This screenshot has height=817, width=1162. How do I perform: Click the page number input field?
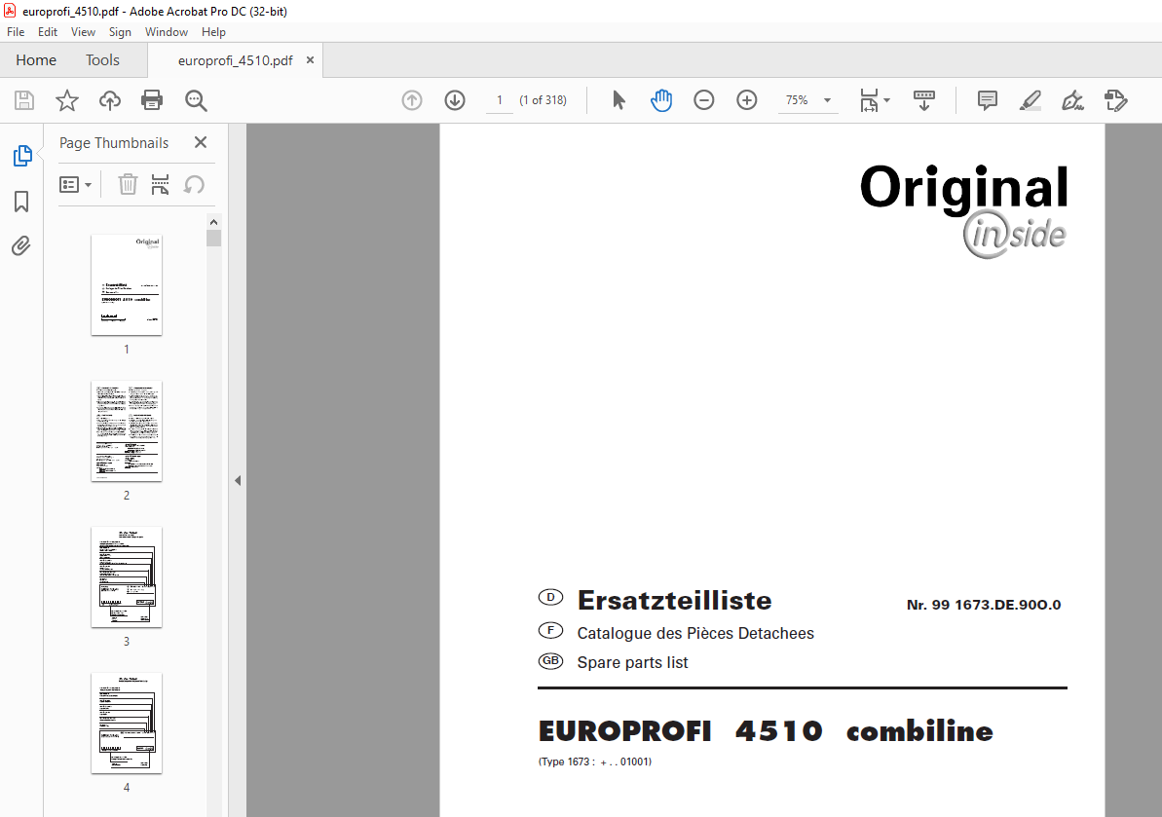click(x=500, y=100)
